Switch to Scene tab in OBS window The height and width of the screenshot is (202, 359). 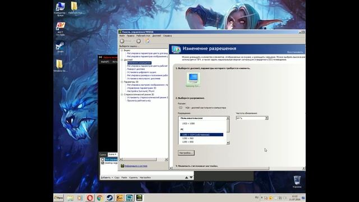[x=112, y=155]
